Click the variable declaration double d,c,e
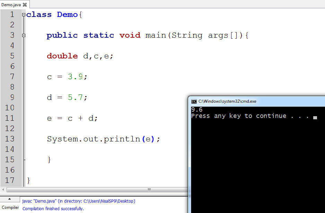325x213 pixels. (x=80, y=56)
